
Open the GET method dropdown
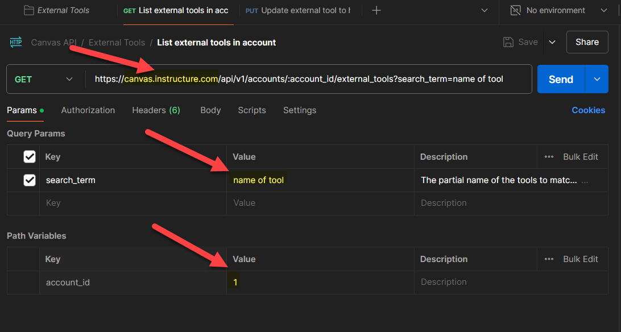[x=45, y=79]
